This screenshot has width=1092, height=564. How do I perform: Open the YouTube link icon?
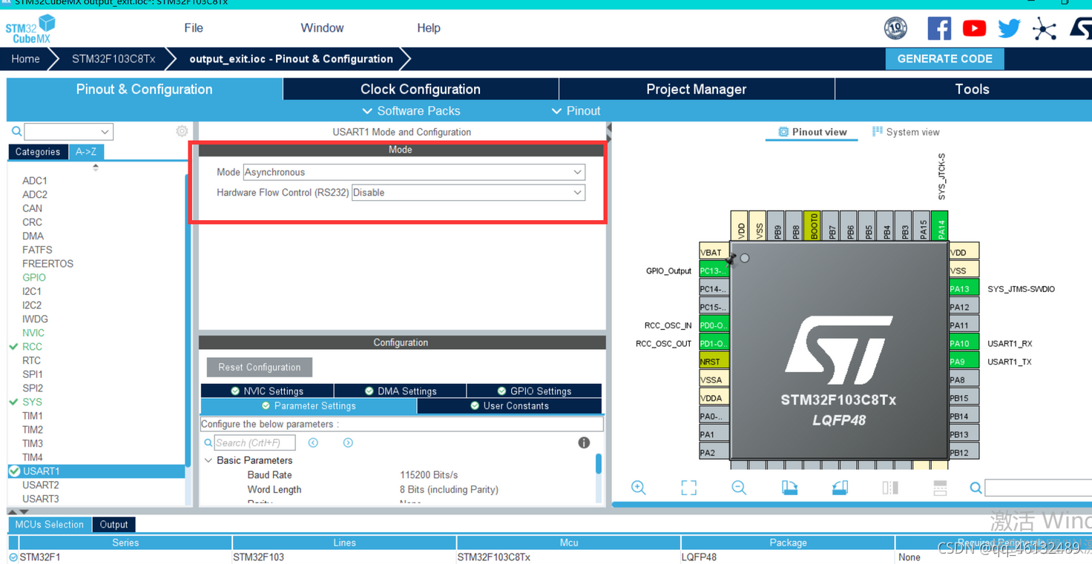point(974,28)
